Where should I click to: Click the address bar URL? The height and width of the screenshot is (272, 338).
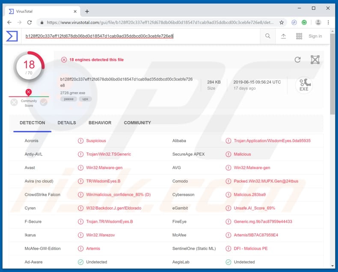160,22
